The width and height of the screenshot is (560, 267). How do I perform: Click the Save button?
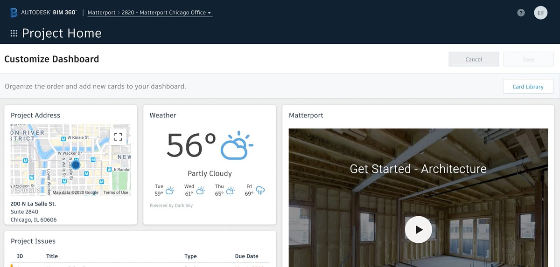coord(528,59)
